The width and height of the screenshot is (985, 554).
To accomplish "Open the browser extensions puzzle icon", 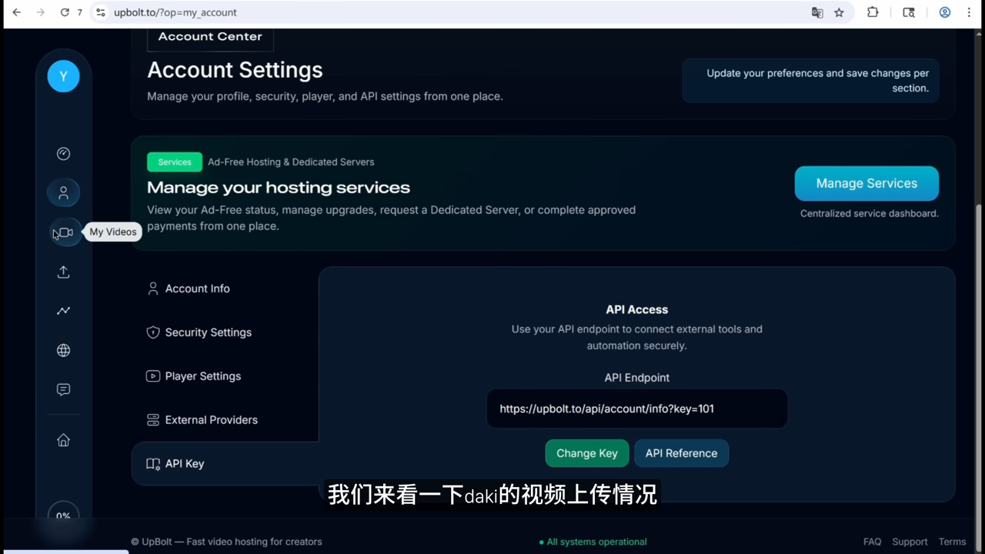I will [873, 12].
